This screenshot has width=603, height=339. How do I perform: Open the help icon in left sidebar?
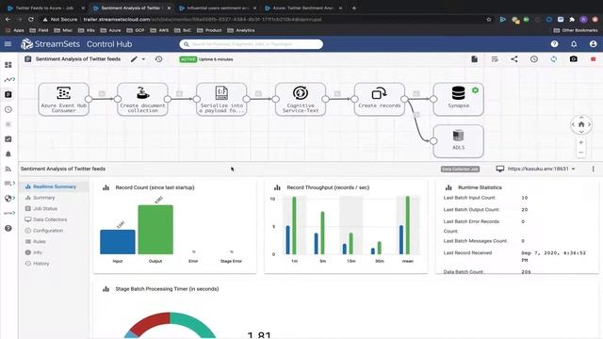[x=8, y=228]
